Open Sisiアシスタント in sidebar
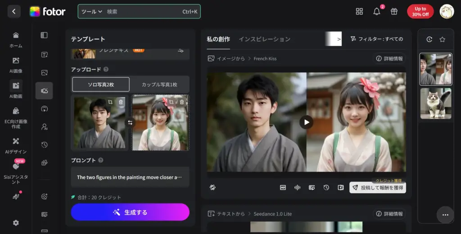 point(16,173)
